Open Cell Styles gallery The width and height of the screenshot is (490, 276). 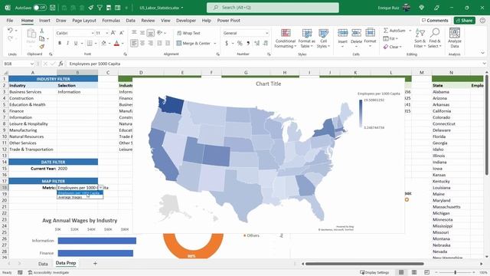pyautogui.click(x=323, y=38)
